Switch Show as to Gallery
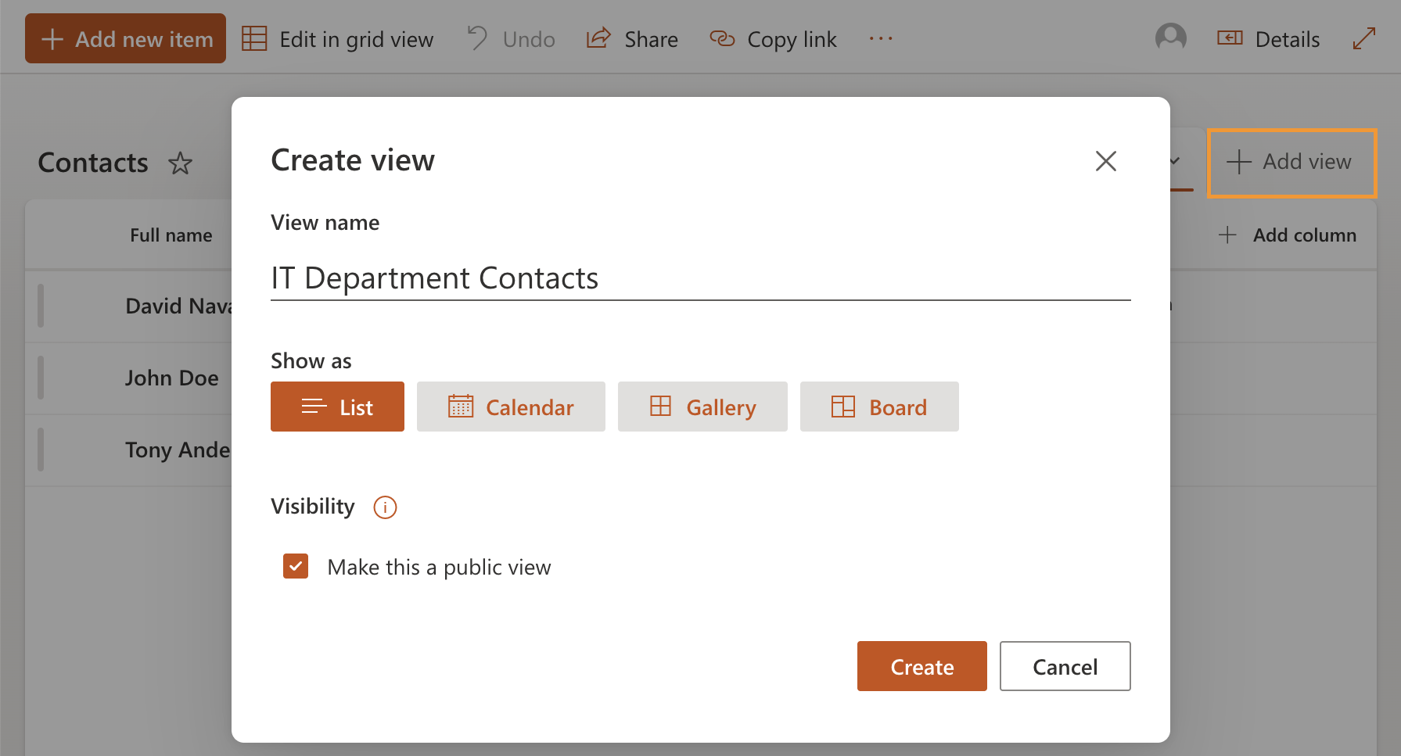The width and height of the screenshot is (1401, 756). point(702,407)
